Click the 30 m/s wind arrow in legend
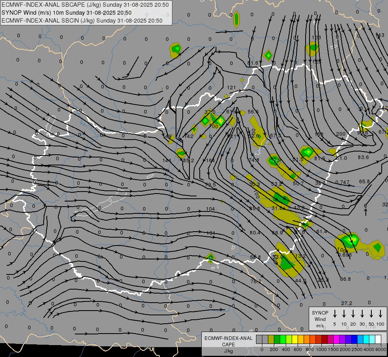 [362, 314]
